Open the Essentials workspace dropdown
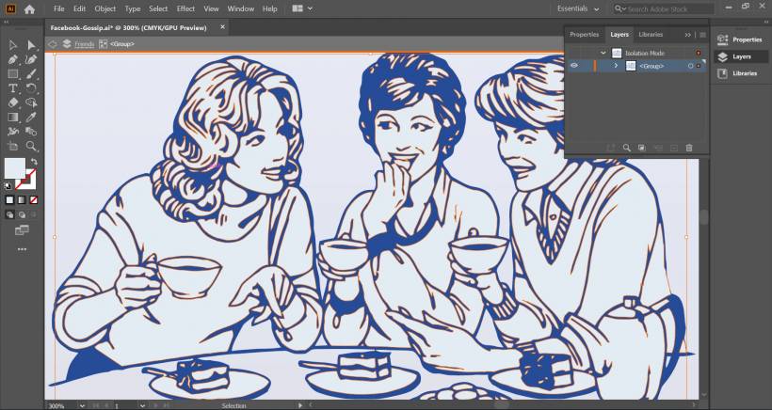The height and width of the screenshot is (410, 772). pos(577,8)
